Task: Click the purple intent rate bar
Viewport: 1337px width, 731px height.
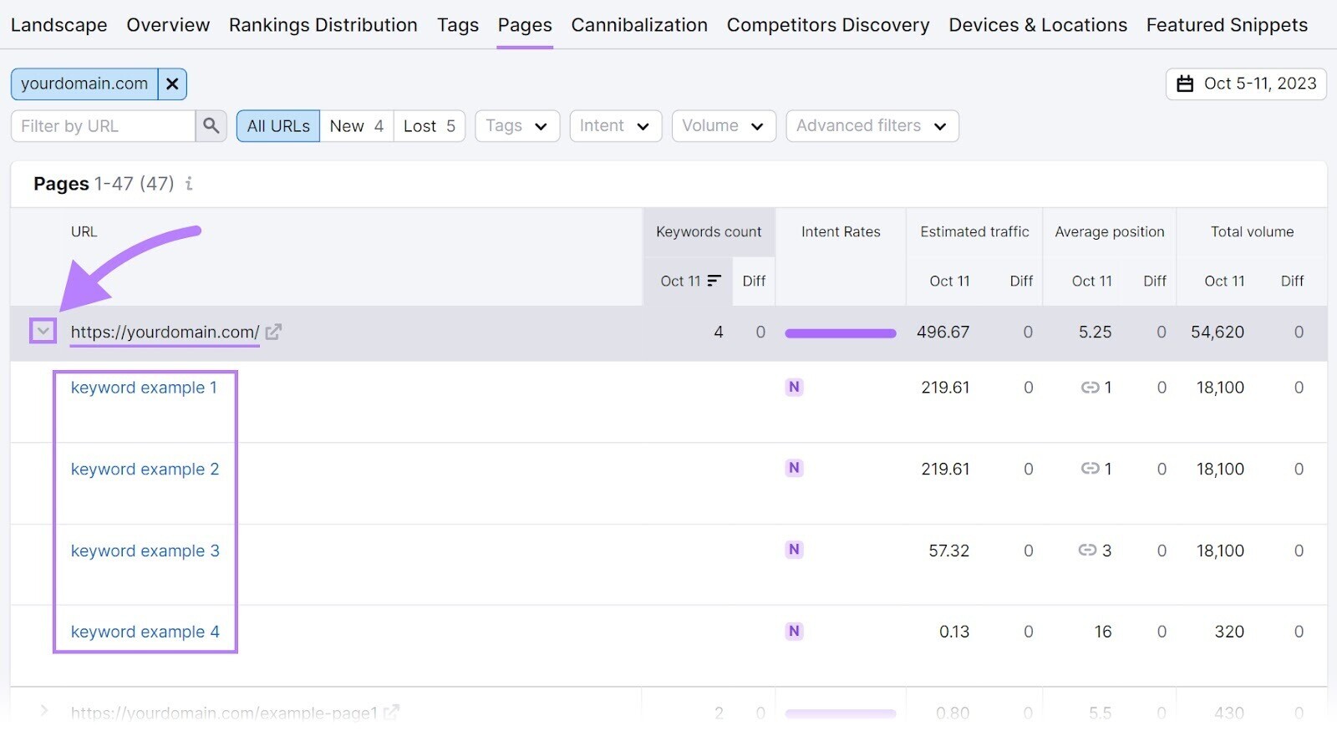Action: pyautogui.click(x=840, y=333)
